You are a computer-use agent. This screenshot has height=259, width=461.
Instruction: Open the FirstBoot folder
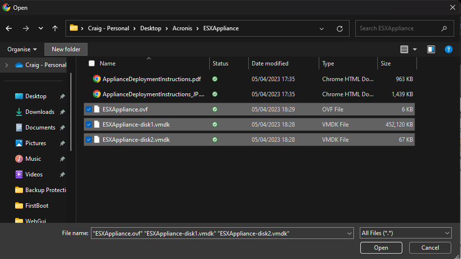(x=32, y=206)
